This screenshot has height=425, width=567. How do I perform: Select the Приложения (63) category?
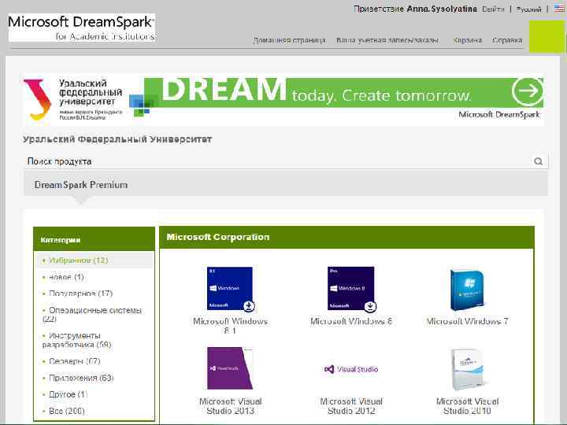(x=81, y=378)
